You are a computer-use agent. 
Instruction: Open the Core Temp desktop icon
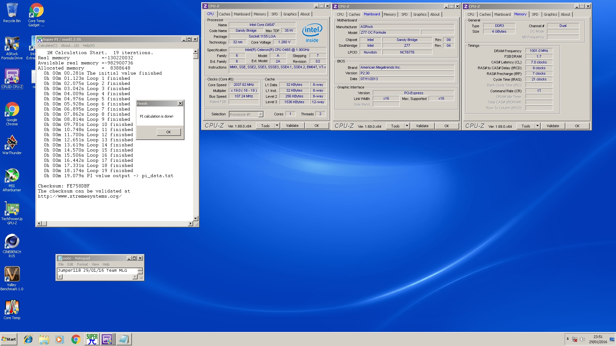click(x=12, y=310)
